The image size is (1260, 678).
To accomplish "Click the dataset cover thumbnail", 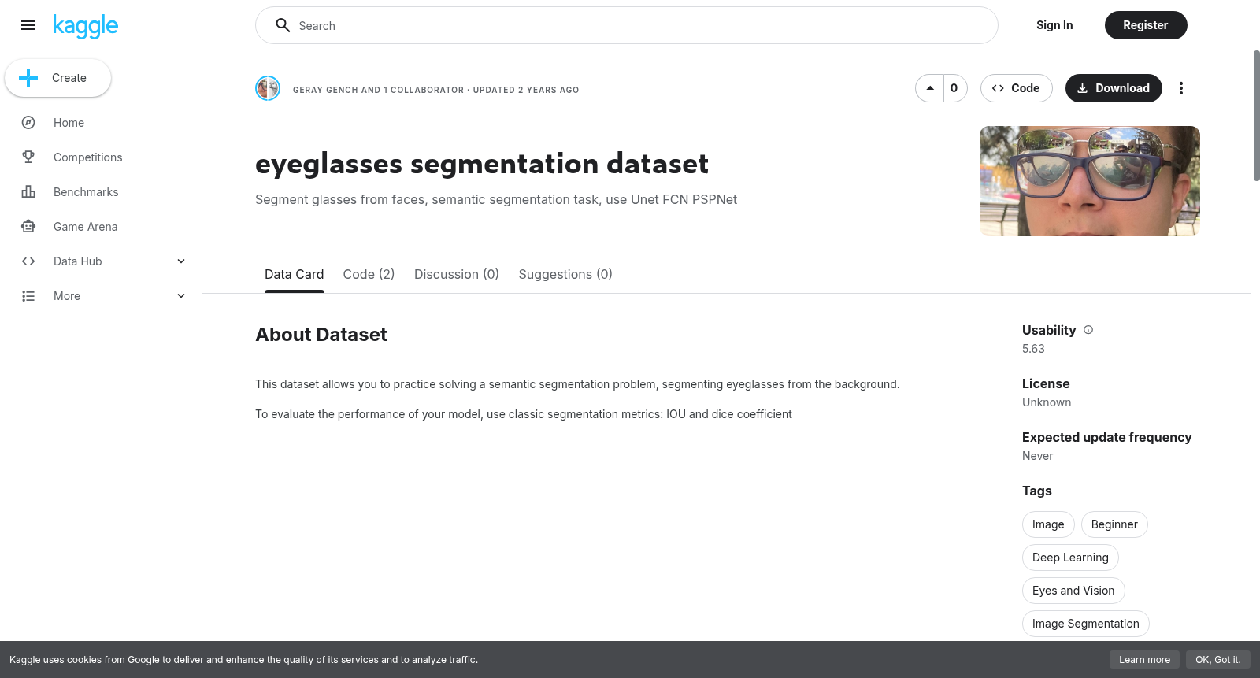I will pyautogui.click(x=1090, y=181).
